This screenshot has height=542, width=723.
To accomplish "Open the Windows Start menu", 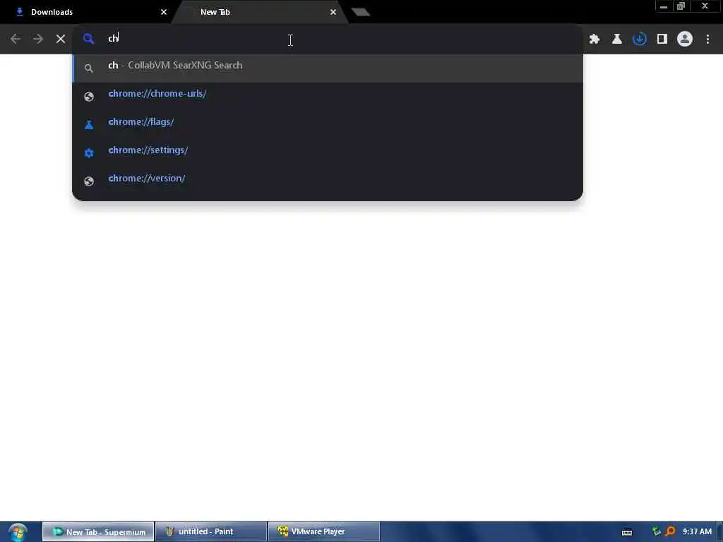I will pos(18,532).
